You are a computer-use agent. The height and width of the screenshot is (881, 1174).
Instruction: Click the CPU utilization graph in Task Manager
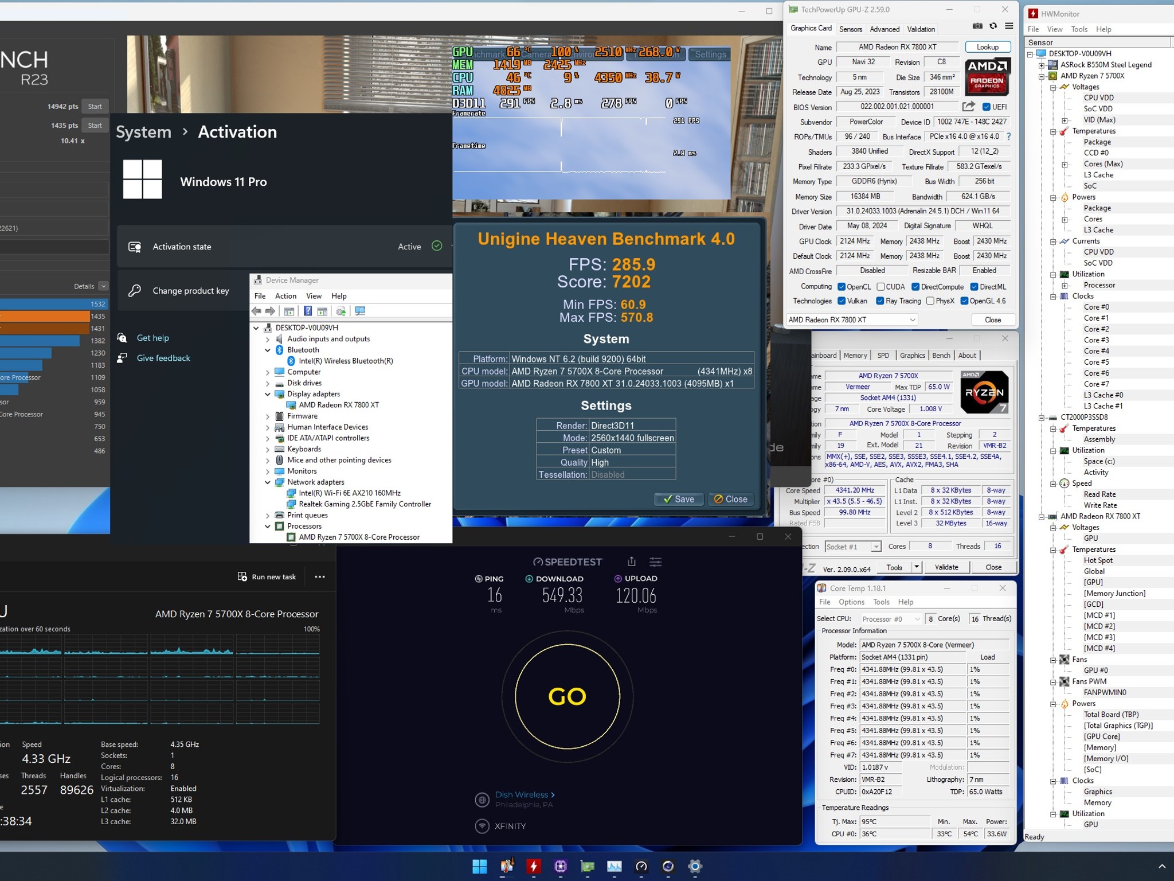(160, 680)
